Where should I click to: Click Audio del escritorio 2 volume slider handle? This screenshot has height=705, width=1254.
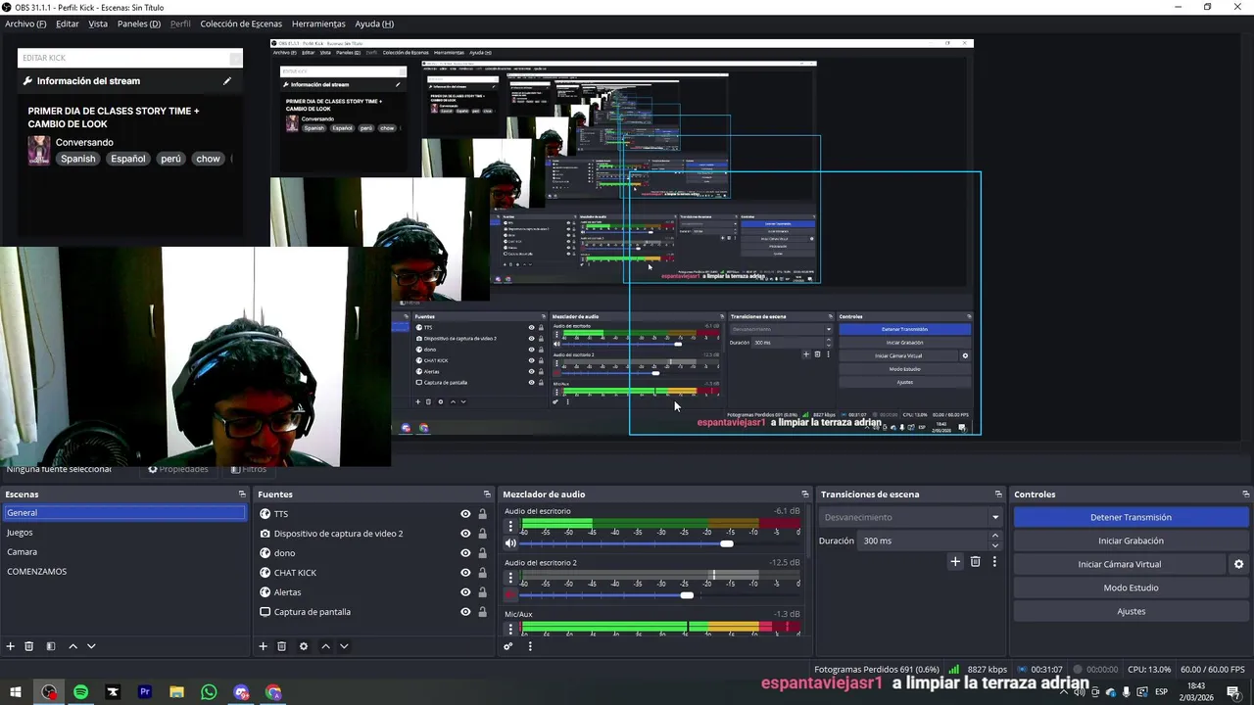tap(687, 595)
